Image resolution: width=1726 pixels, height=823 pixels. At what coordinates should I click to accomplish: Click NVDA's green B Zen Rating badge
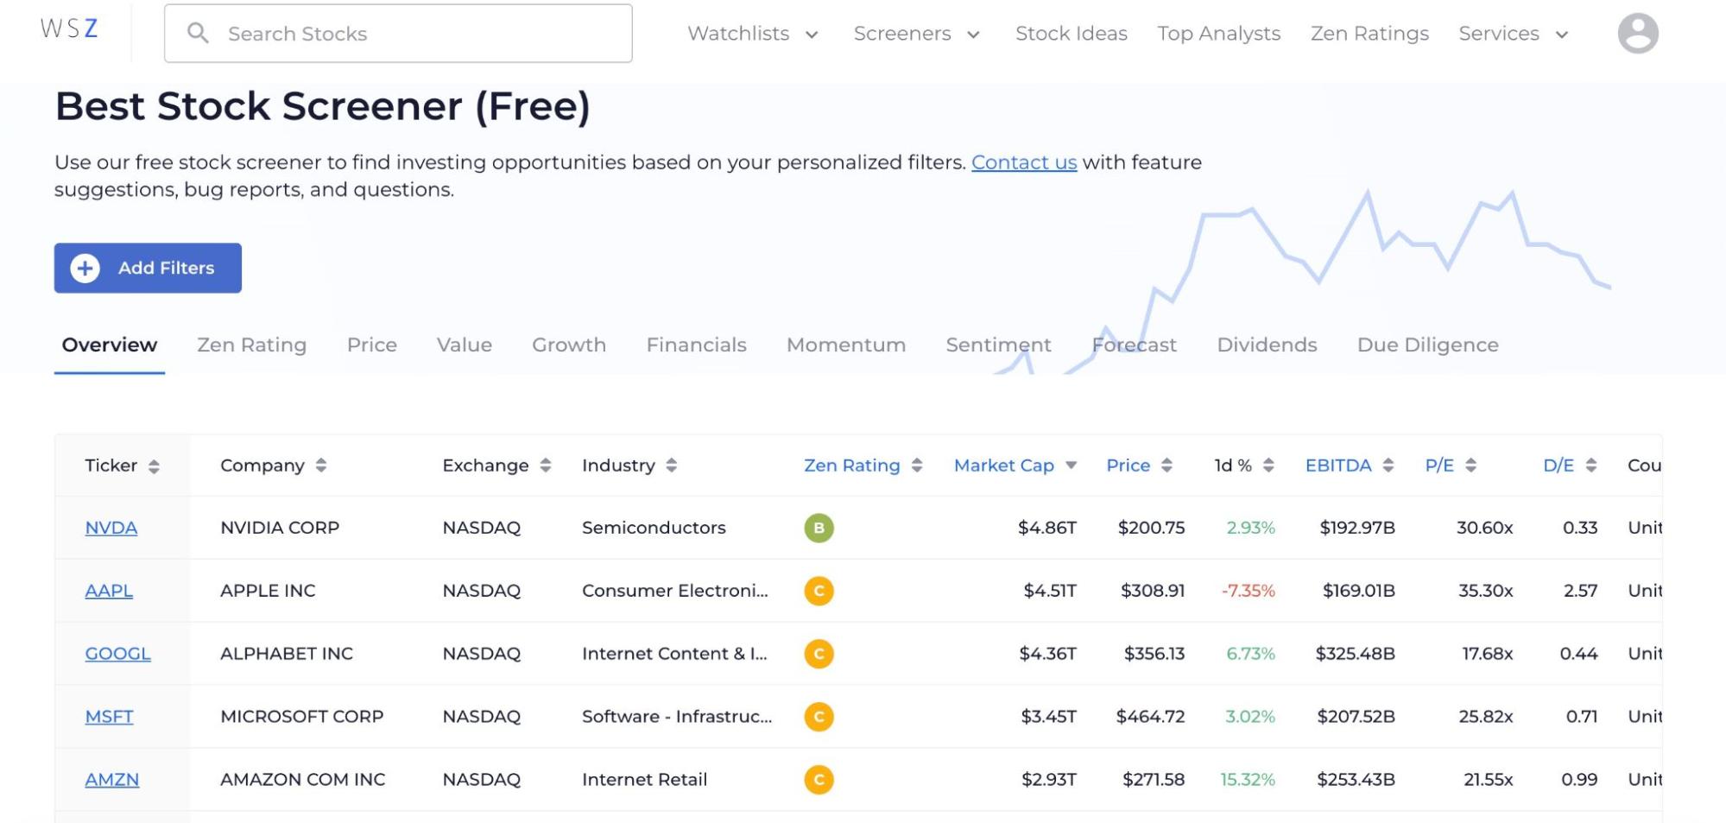(x=819, y=528)
